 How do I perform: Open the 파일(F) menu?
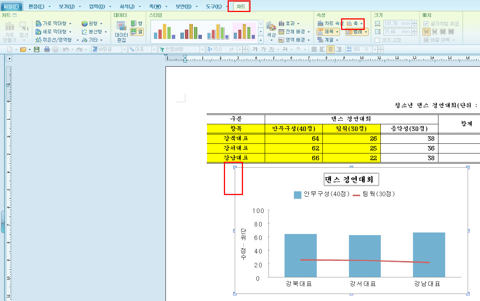click(x=11, y=6)
